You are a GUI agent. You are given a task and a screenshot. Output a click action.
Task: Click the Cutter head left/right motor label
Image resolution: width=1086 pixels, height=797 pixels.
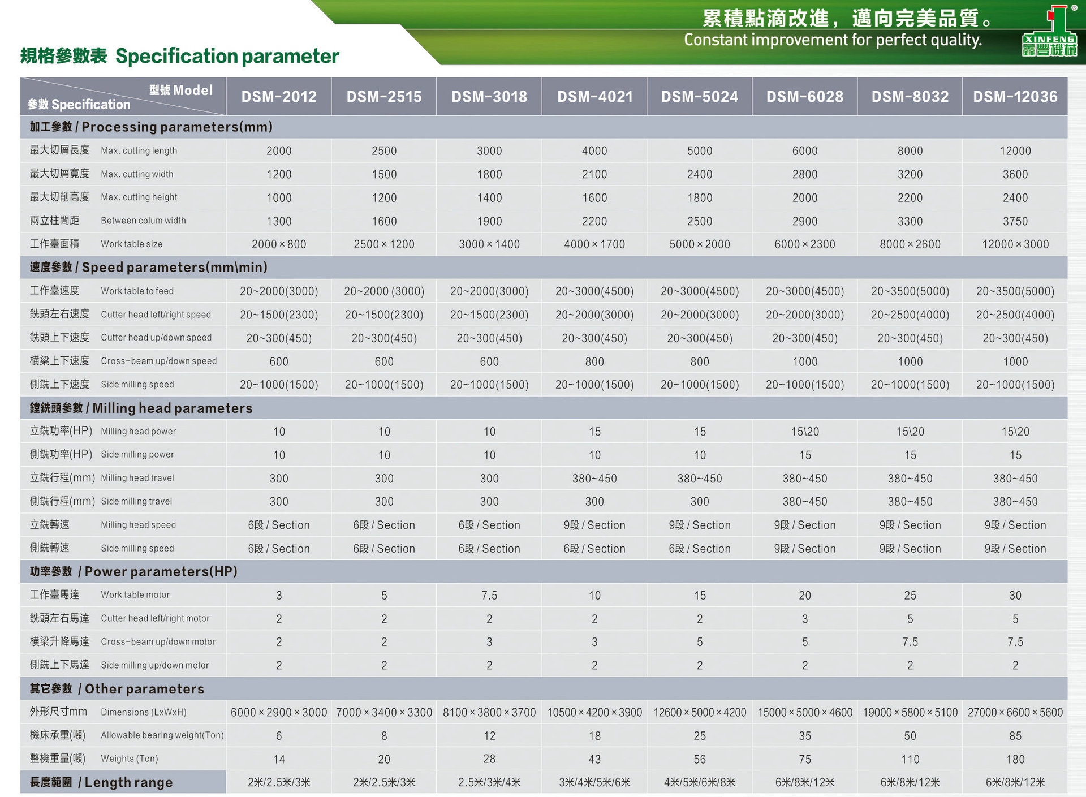(x=156, y=619)
